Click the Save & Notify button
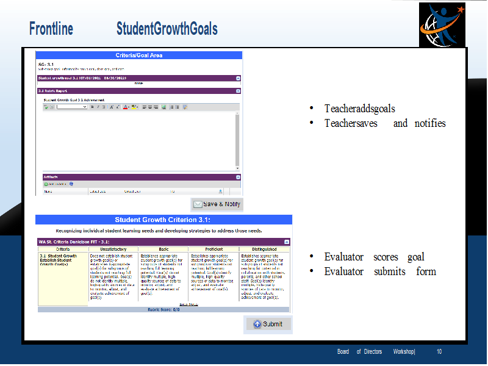The image size is (488, 366). [217, 204]
